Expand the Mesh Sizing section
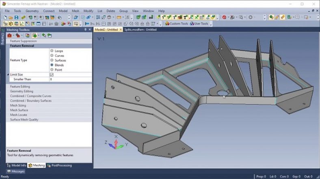Image resolution: width=320 pixels, height=179 pixels. (x=18, y=105)
